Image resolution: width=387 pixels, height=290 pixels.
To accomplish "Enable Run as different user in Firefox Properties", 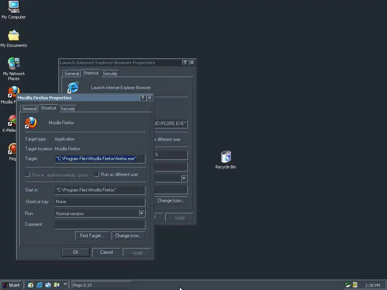I will pos(96,174).
